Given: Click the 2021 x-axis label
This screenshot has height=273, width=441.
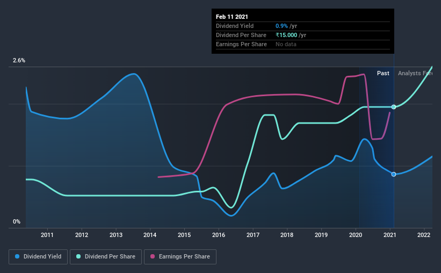Looking at the screenshot, I should click(x=390, y=235).
